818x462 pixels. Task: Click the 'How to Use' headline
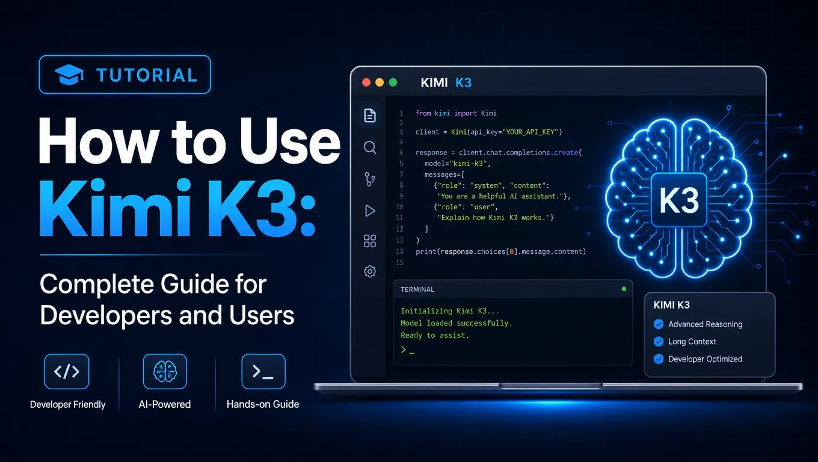coord(189,143)
